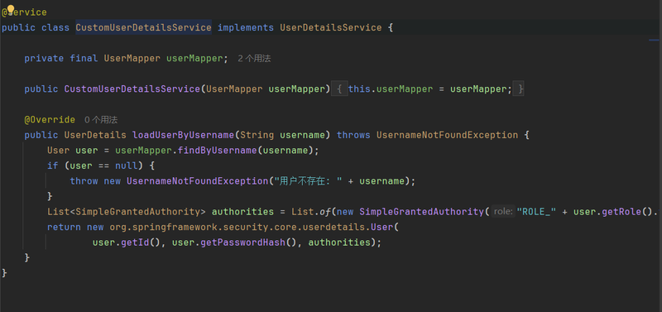
Task: Click the blue stripe marker on right gutter
Action: click(654, 40)
